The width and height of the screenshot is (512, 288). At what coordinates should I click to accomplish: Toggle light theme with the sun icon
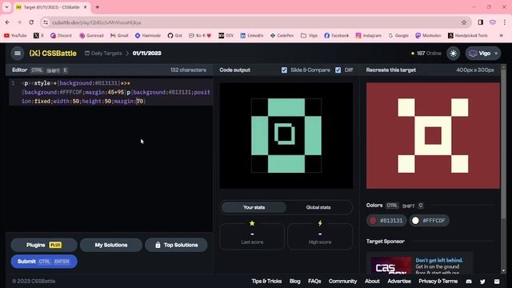[454, 54]
